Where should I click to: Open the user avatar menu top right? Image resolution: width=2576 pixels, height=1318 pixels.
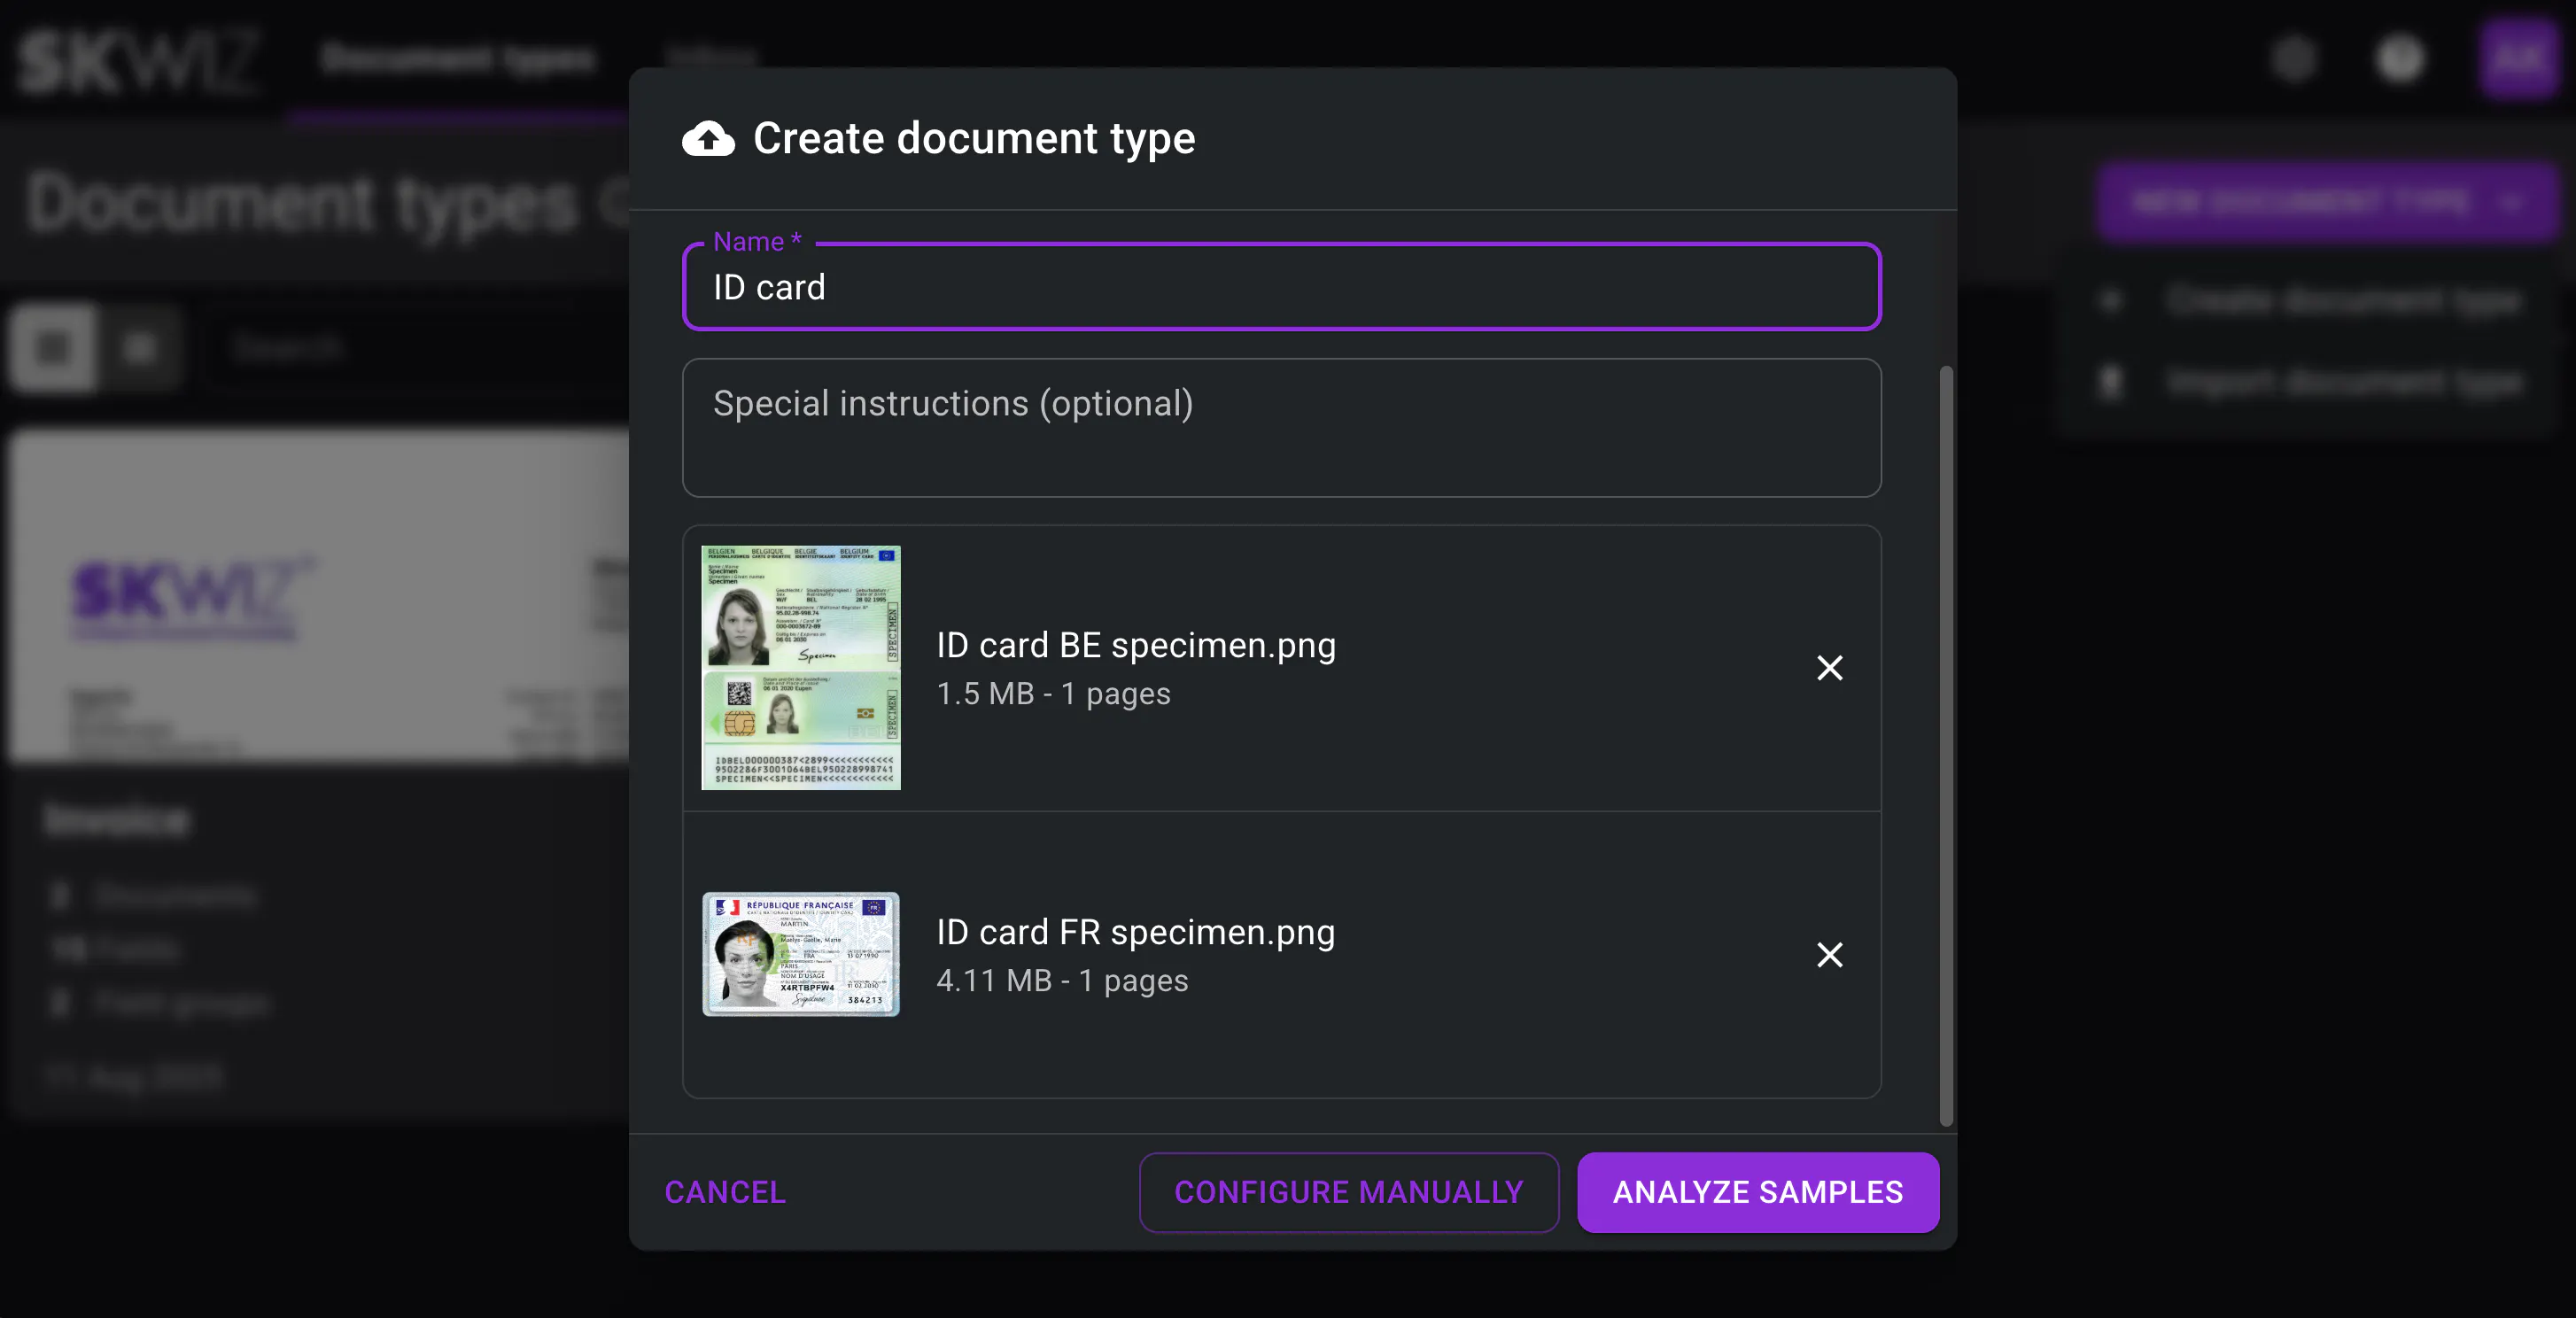coord(2519,58)
